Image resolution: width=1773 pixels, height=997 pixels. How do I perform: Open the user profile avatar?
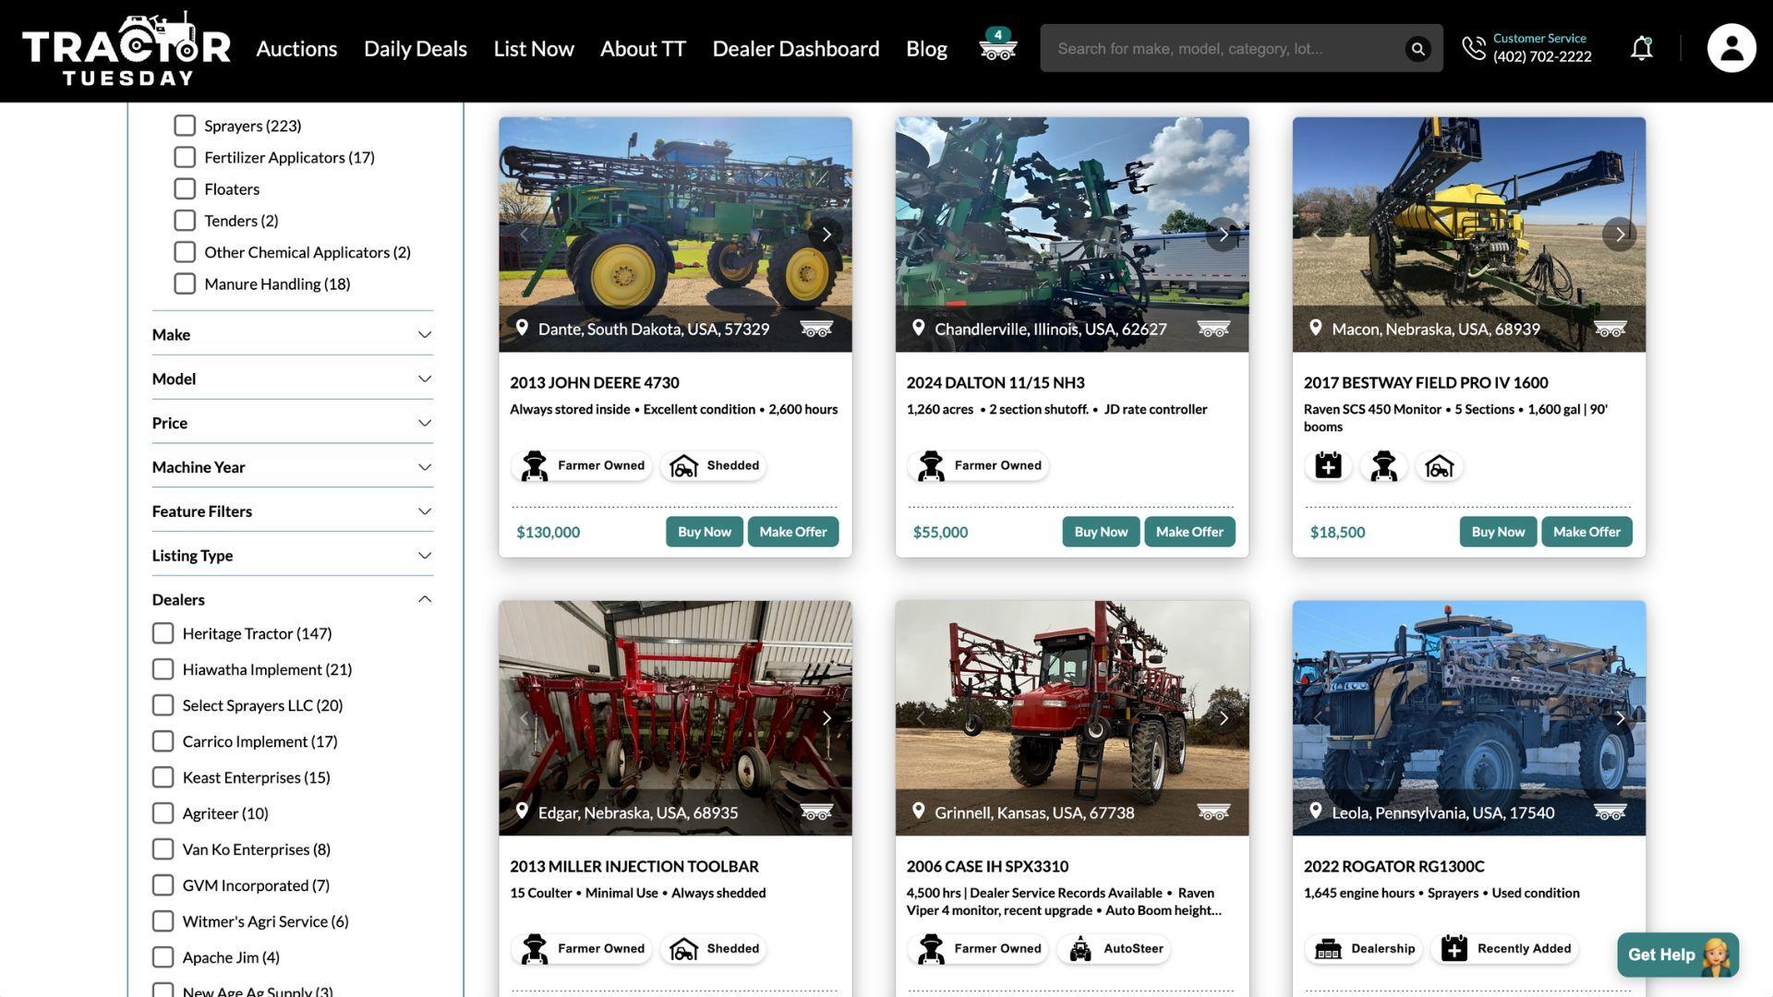coord(1731,48)
